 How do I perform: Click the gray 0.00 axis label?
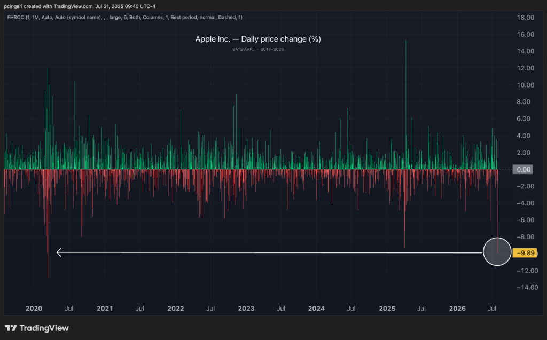tap(522, 170)
